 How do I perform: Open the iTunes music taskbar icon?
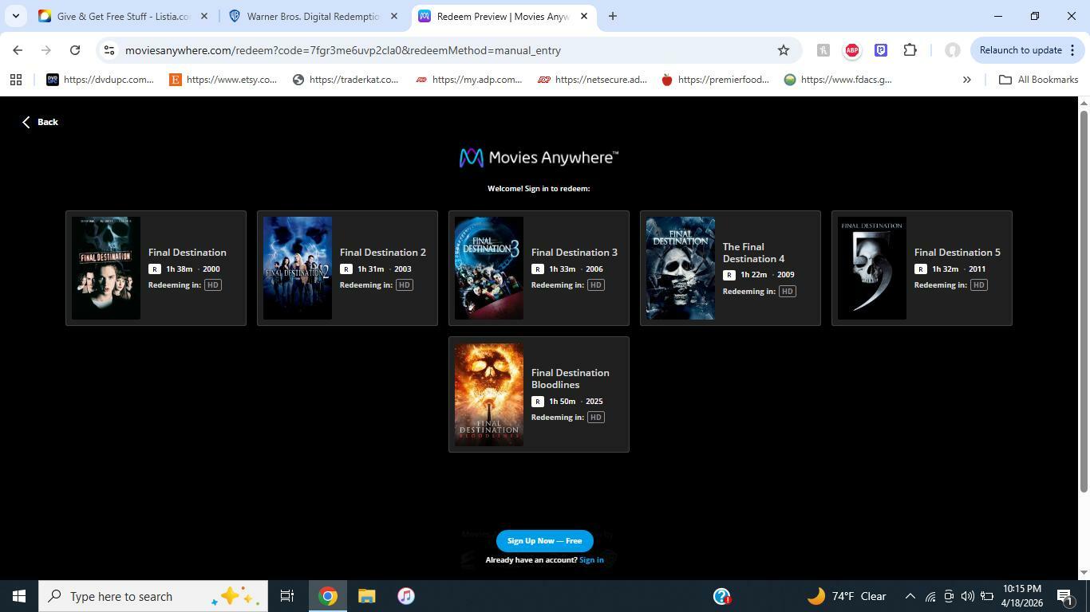(x=406, y=596)
